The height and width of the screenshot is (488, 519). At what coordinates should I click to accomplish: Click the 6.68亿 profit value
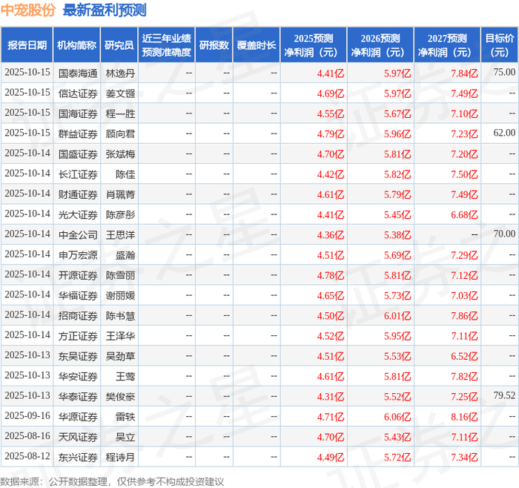[x=464, y=214]
